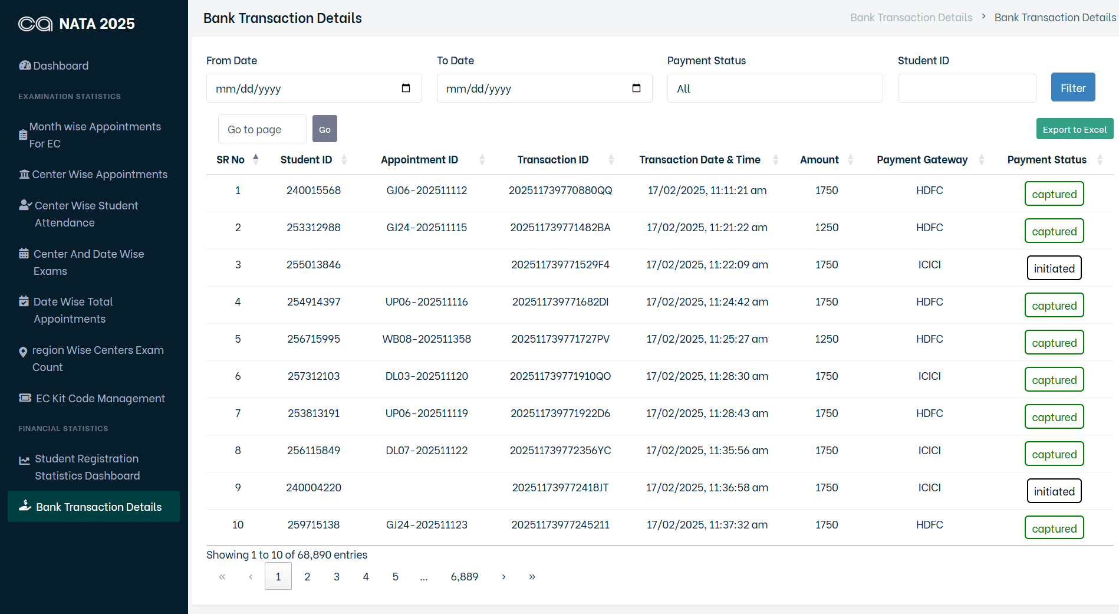Click Export to Excel button
Image resolution: width=1119 pixels, height=614 pixels.
point(1074,129)
